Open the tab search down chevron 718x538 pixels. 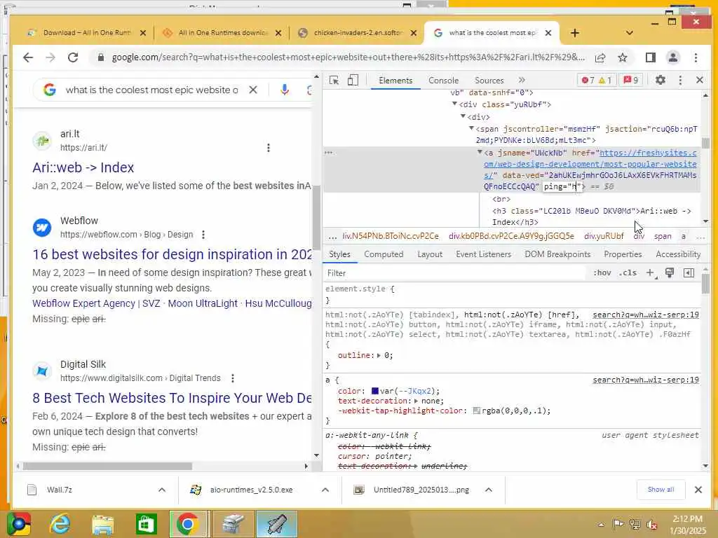click(x=629, y=33)
